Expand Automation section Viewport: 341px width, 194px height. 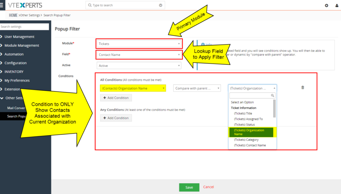pyautogui.click(x=14, y=54)
